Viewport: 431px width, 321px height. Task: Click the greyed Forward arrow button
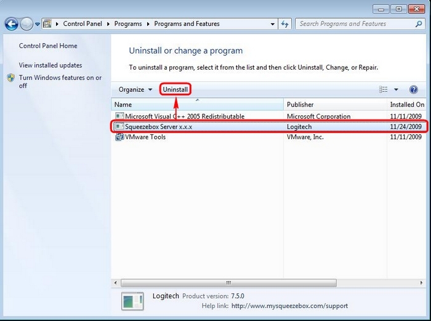[26, 24]
